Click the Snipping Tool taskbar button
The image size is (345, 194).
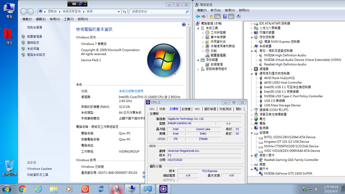tap(116, 189)
